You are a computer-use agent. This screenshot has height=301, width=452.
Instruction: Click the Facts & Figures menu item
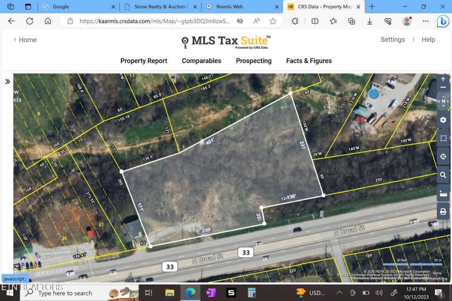coord(309,61)
